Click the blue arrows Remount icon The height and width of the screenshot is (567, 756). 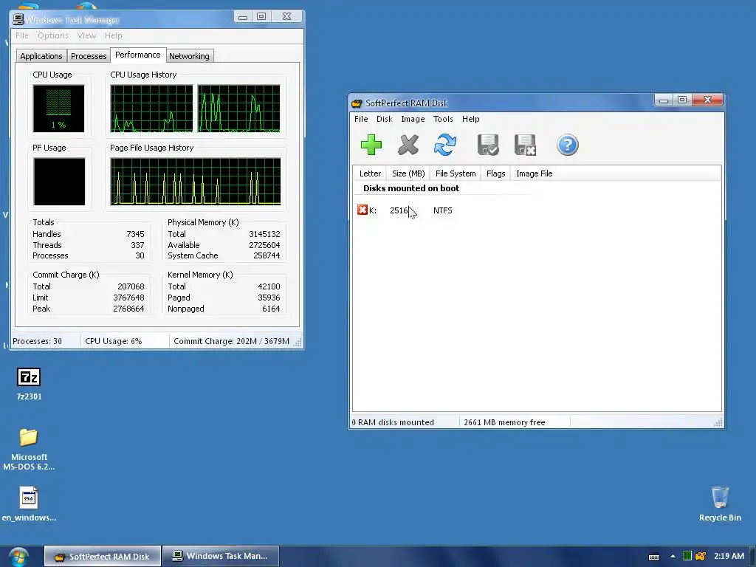(444, 145)
